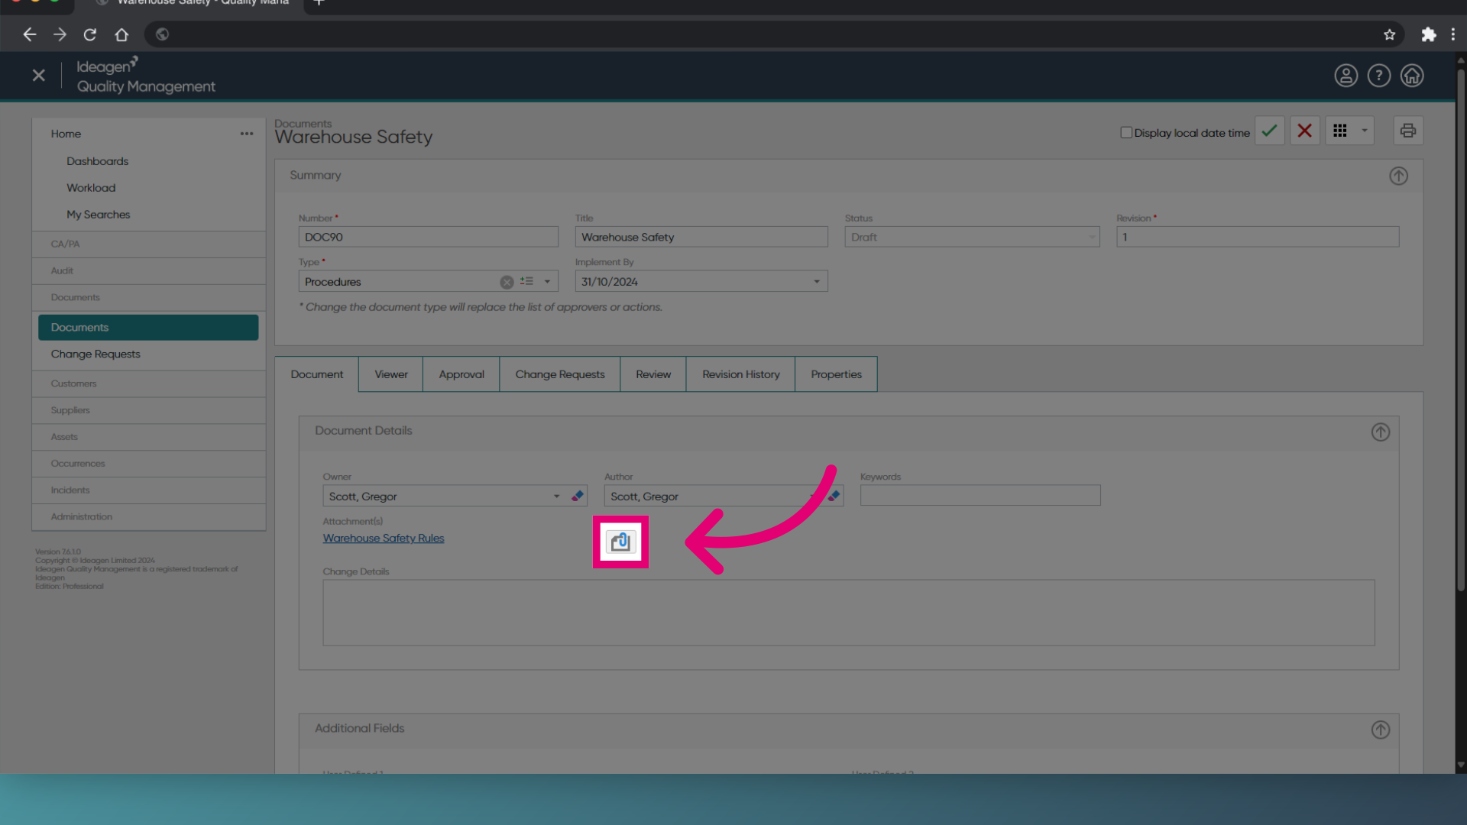Collapse the Document Details section

[1380, 432]
